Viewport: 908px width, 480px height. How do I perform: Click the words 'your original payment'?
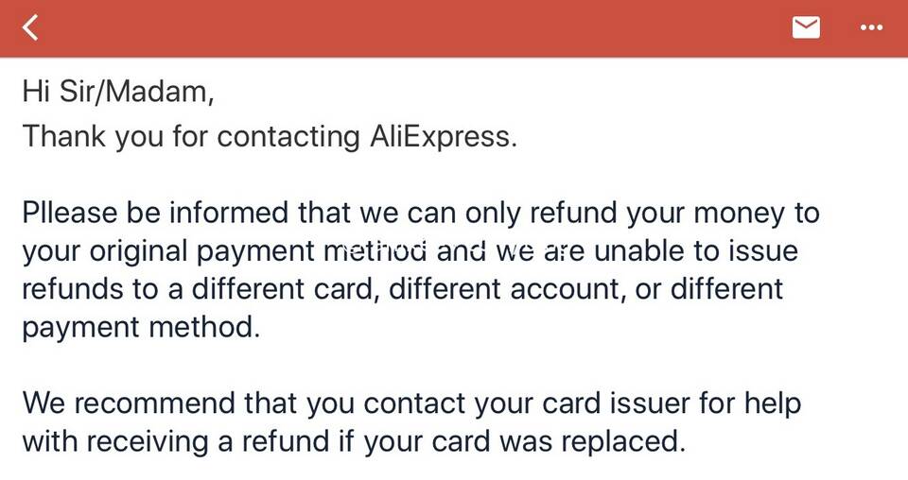[x=168, y=251]
